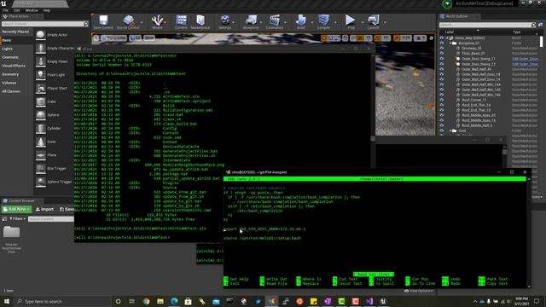Screen dimensions: 546x307
Task: Click the Build toolbar button
Action: (301, 22)
